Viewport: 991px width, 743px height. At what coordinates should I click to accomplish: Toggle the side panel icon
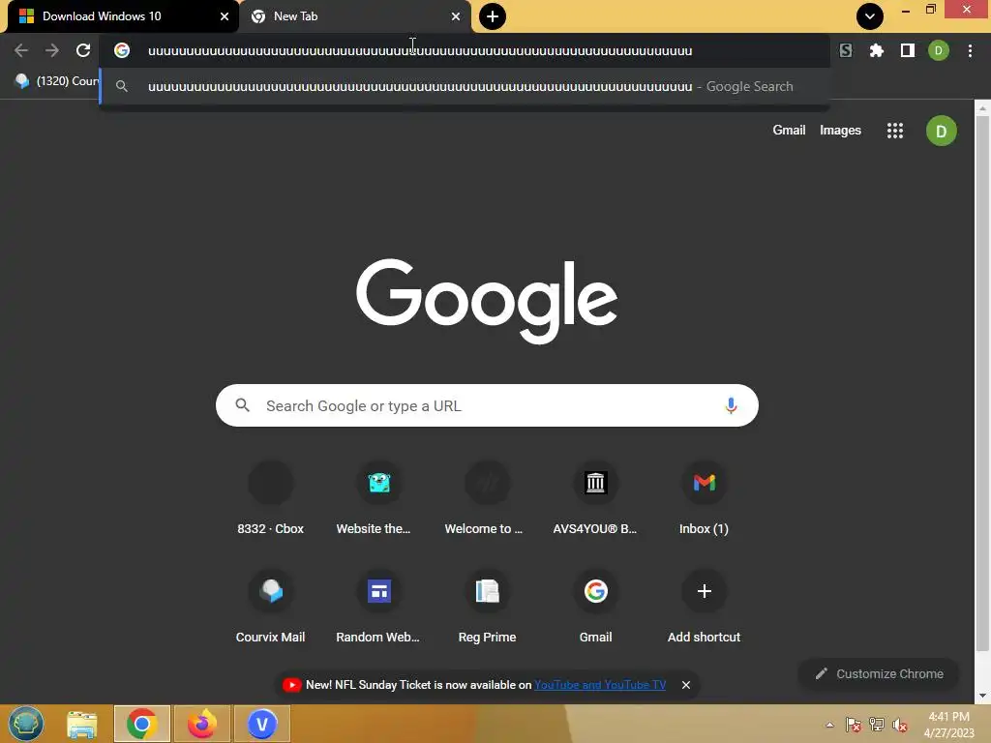tap(908, 50)
